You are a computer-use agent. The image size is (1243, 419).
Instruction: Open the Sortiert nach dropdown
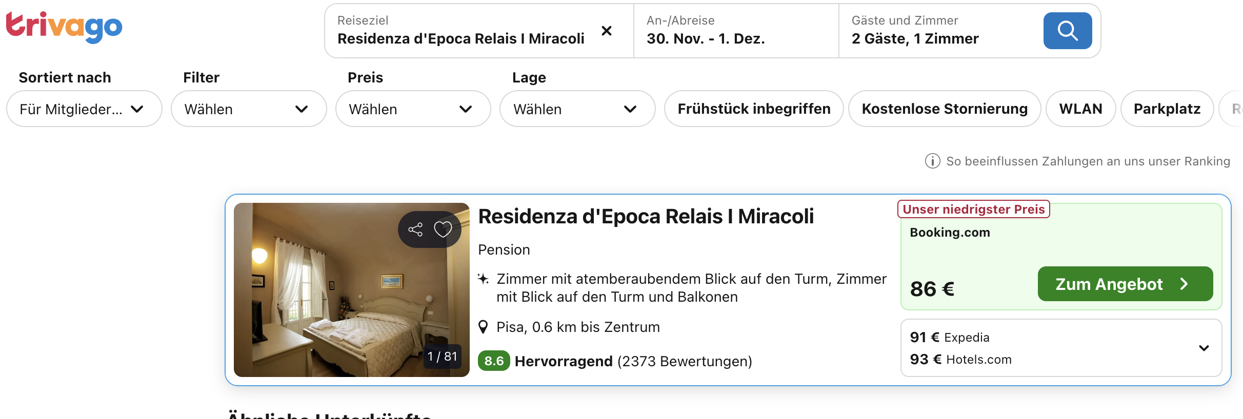[84, 109]
